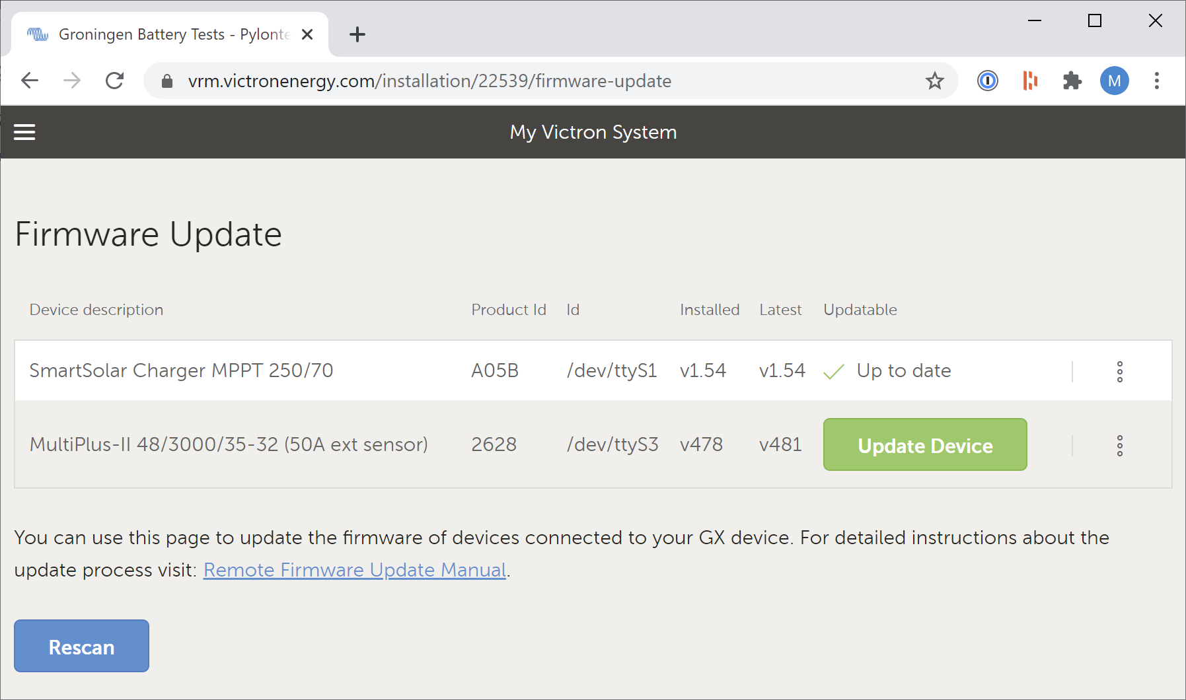1186x700 pixels.
Task: Open a new browser tab
Action: [357, 34]
